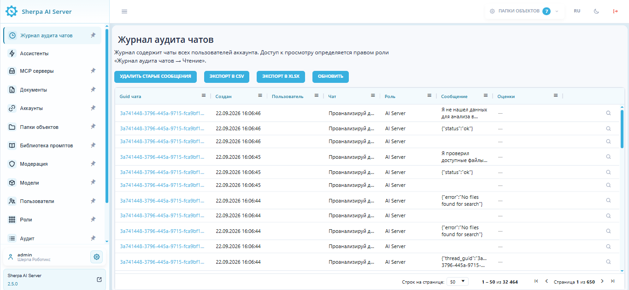This screenshot has height=290, width=629.
Task: Open first chat Guid link
Action: 162,113
